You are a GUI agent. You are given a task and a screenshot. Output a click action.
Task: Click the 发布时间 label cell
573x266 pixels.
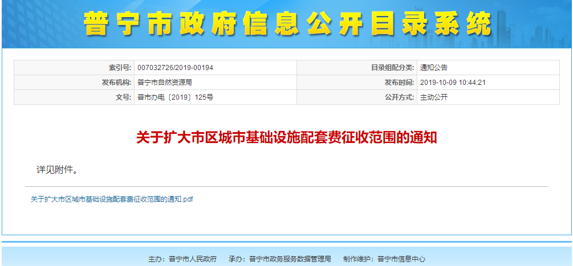[x=357, y=83]
